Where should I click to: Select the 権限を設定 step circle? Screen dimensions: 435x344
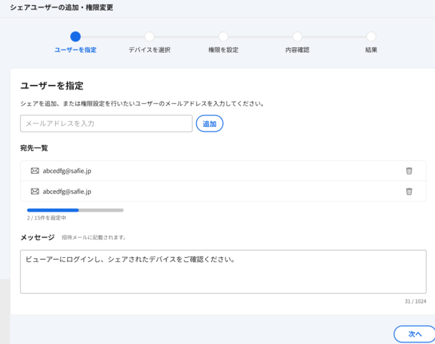coord(223,37)
